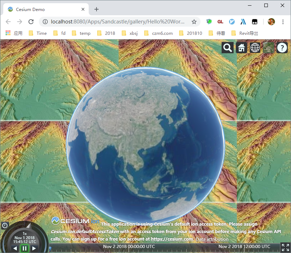Screen dimensions: 291x253
Task: Maximize the Chrome window
Action: [x=266, y=5]
